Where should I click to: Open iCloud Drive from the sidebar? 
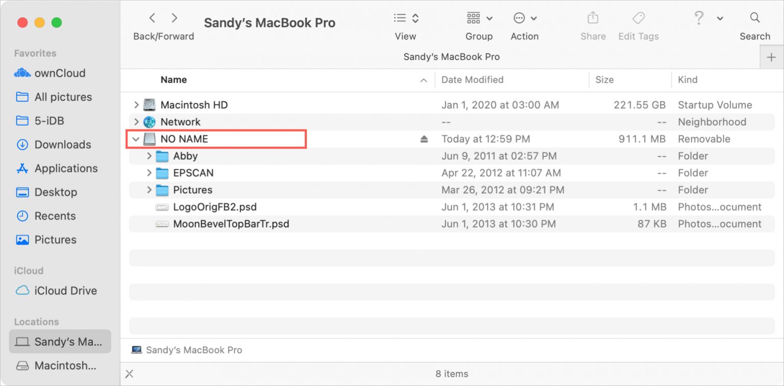tap(65, 291)
